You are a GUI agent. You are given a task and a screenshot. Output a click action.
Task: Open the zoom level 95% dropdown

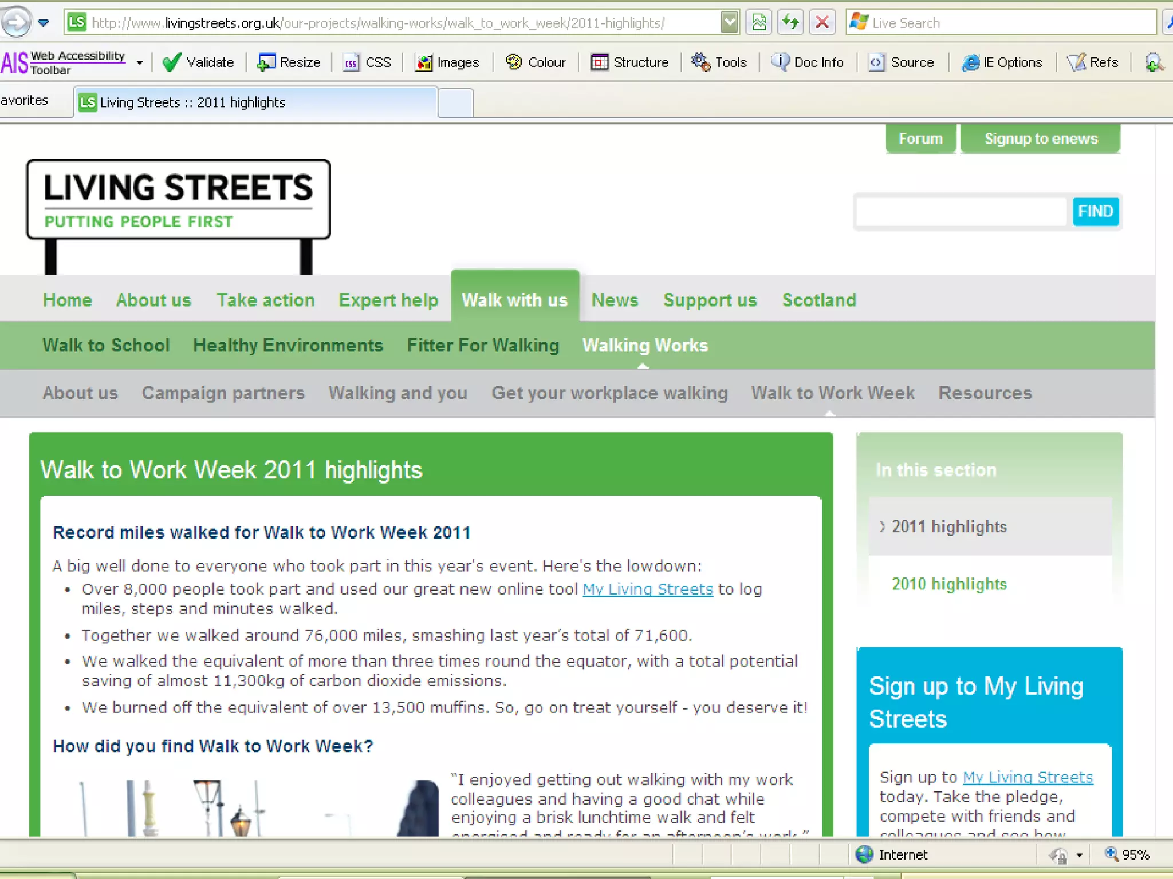[x=1128, y=854]
